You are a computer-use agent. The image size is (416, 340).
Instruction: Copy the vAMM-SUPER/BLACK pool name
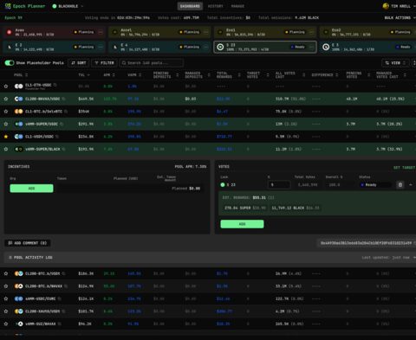(x=63, y=149)
